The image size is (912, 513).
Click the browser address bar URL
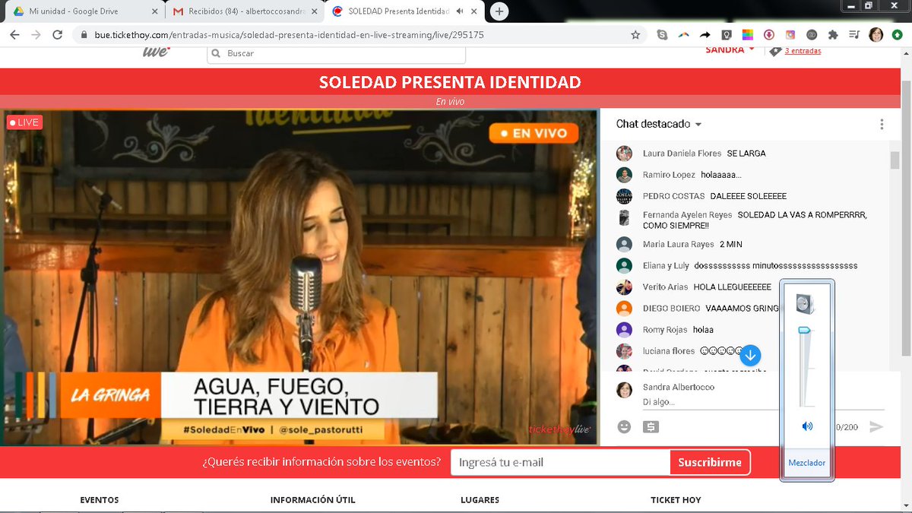[289, 35]
